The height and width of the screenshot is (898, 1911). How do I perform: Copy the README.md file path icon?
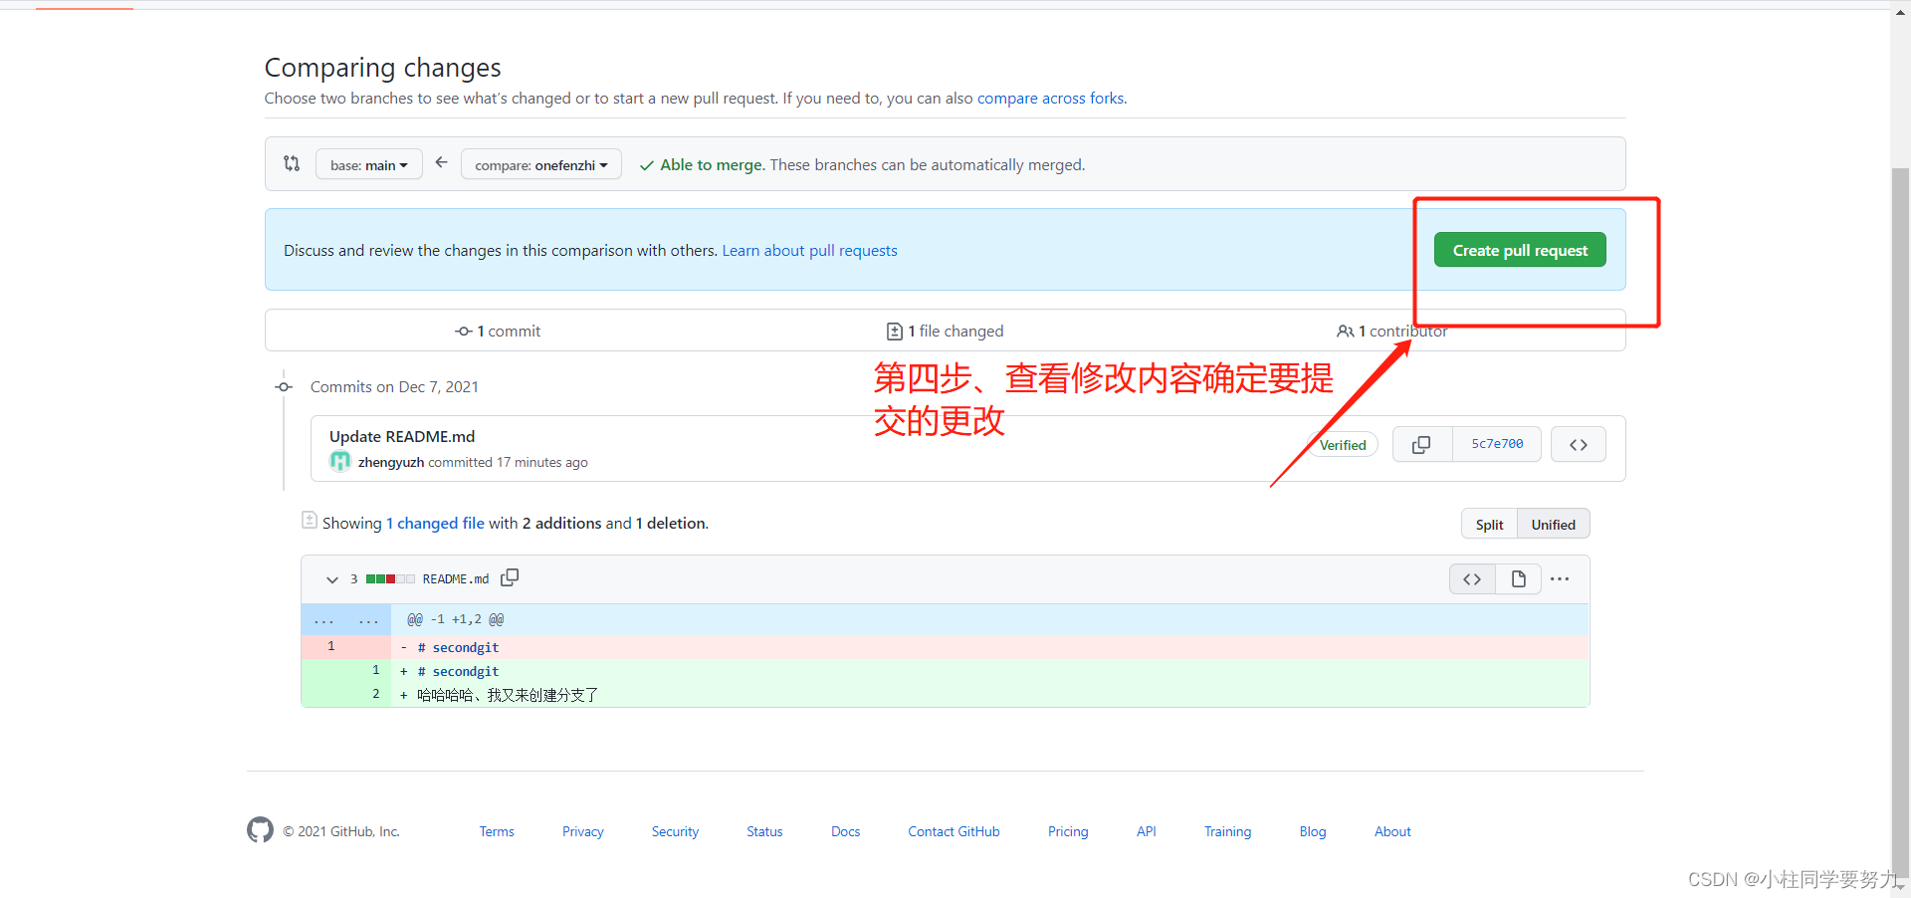point(510,577)
